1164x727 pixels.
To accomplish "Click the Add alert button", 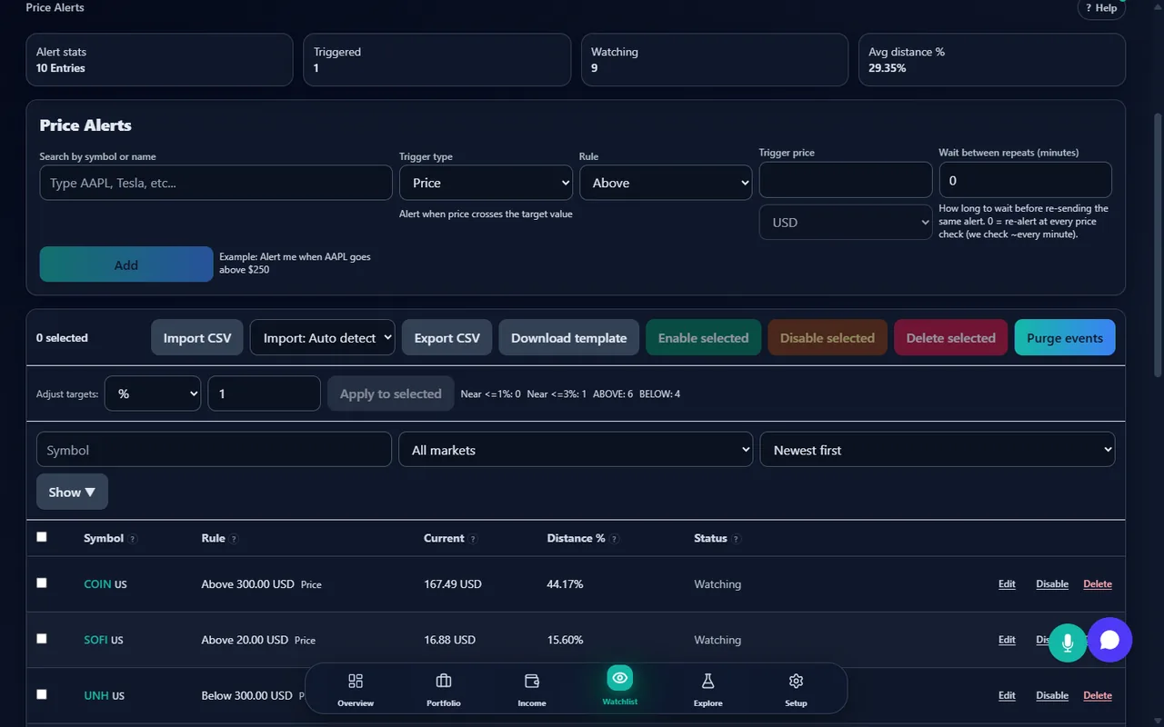I will 126,264.
